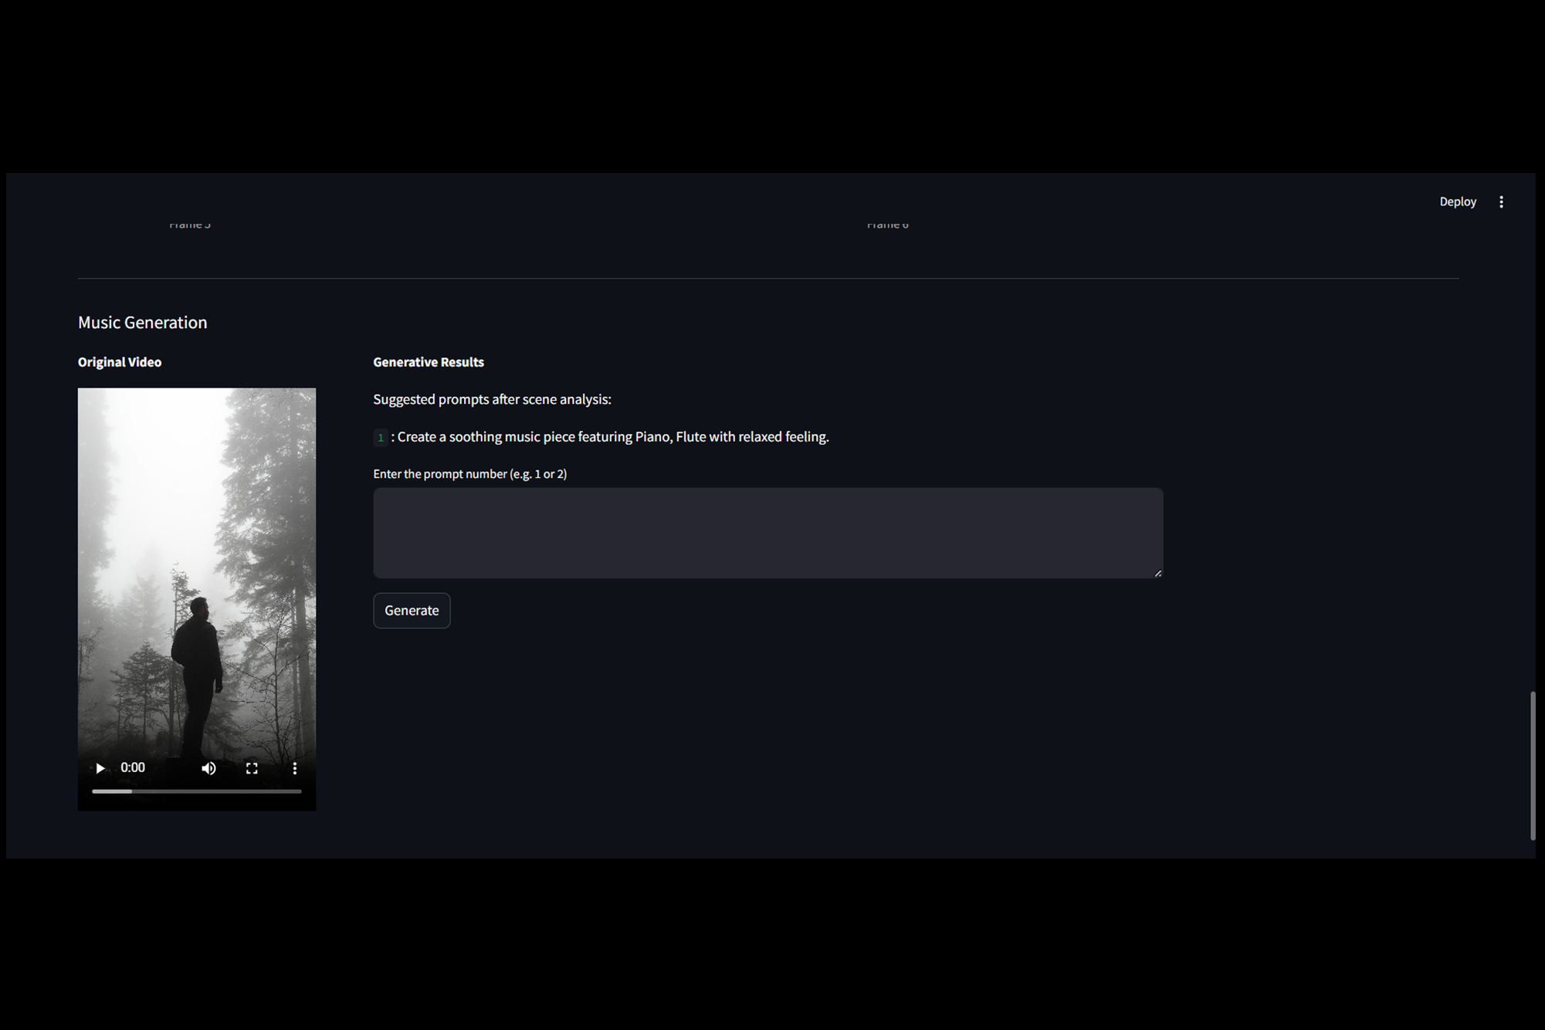This screenshot has width=1545, height=1030.
Task: Click the Deploy button
Action: 1457,202
